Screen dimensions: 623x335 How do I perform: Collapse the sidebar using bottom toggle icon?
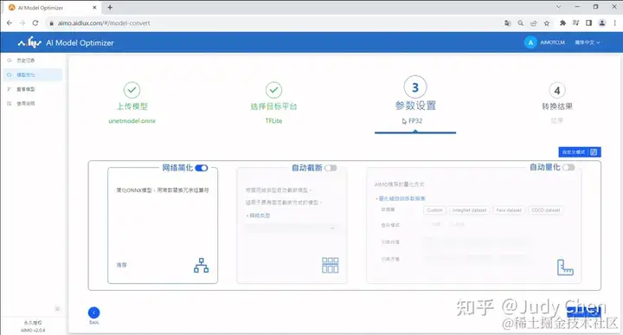(x=57, y=309)
